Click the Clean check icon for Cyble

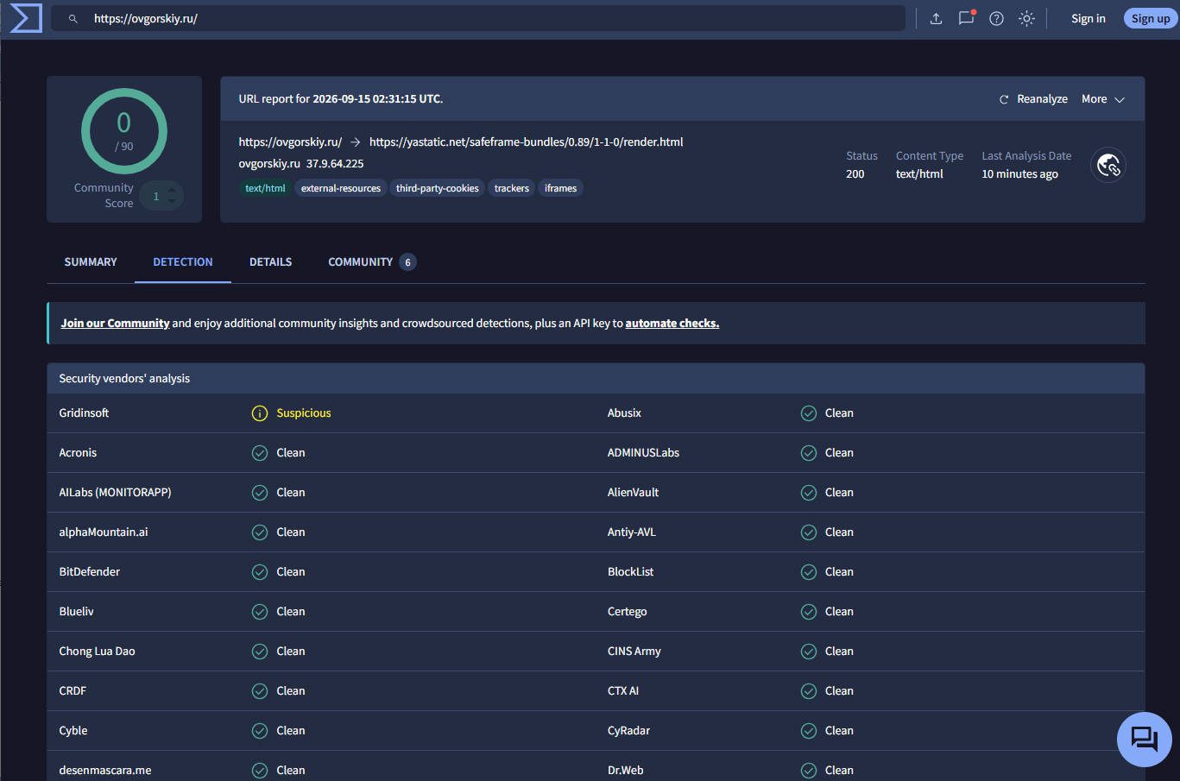pos(260,731)
